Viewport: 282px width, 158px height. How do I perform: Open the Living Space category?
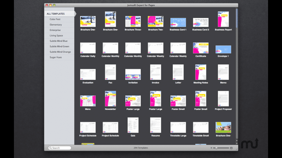click(59, 35)
